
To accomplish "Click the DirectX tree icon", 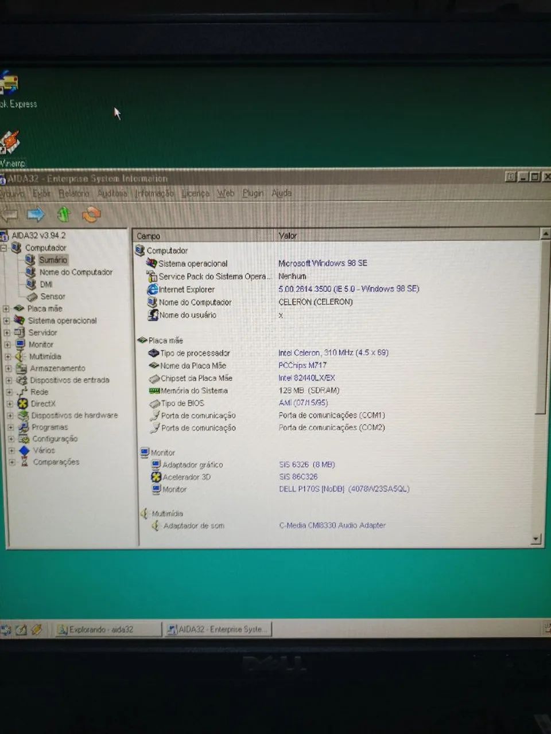I will [22, 404].
